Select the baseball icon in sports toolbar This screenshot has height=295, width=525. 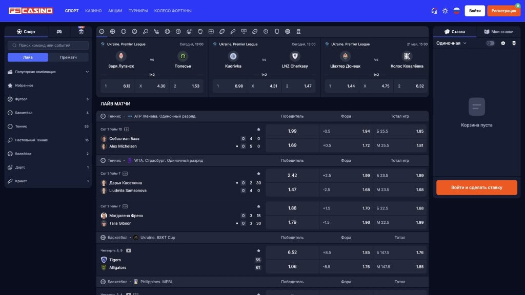click(167, 31)
